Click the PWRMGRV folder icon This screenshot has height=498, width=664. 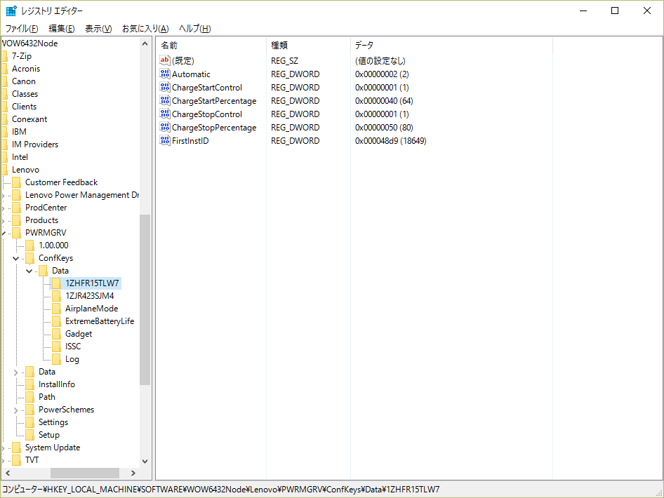point(17,233)
